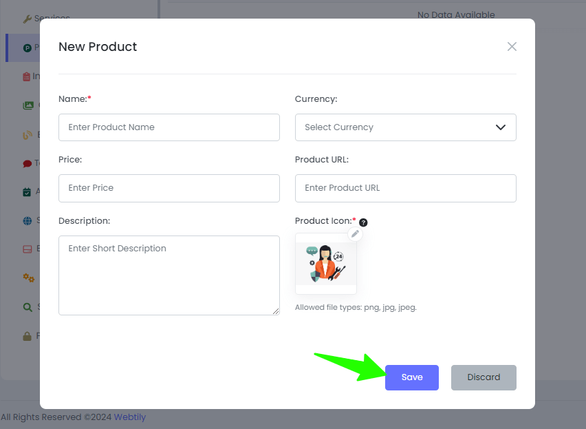The width and height of the screenshot is (586, 429).
Task: Click the red speech bubble icon in sidebar
Action: (x=28, y=163)
